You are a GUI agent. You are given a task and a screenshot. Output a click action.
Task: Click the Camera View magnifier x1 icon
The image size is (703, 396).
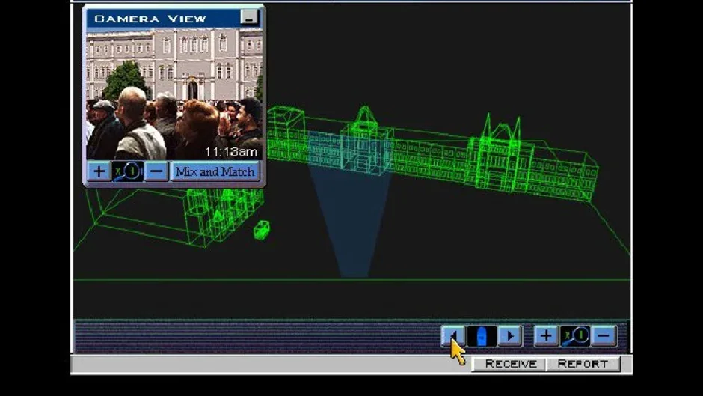(128, 171)
